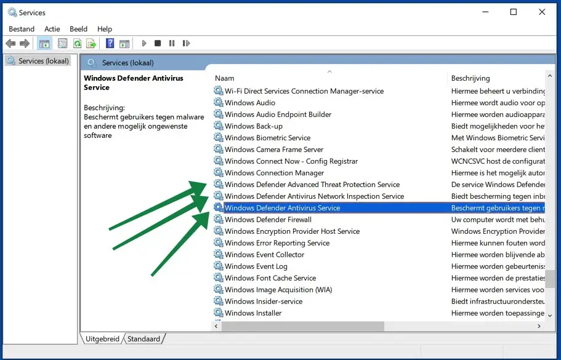561x360 pixels.
Task: Select Windows Biometric Service name
Action: (x=268, y=138)
